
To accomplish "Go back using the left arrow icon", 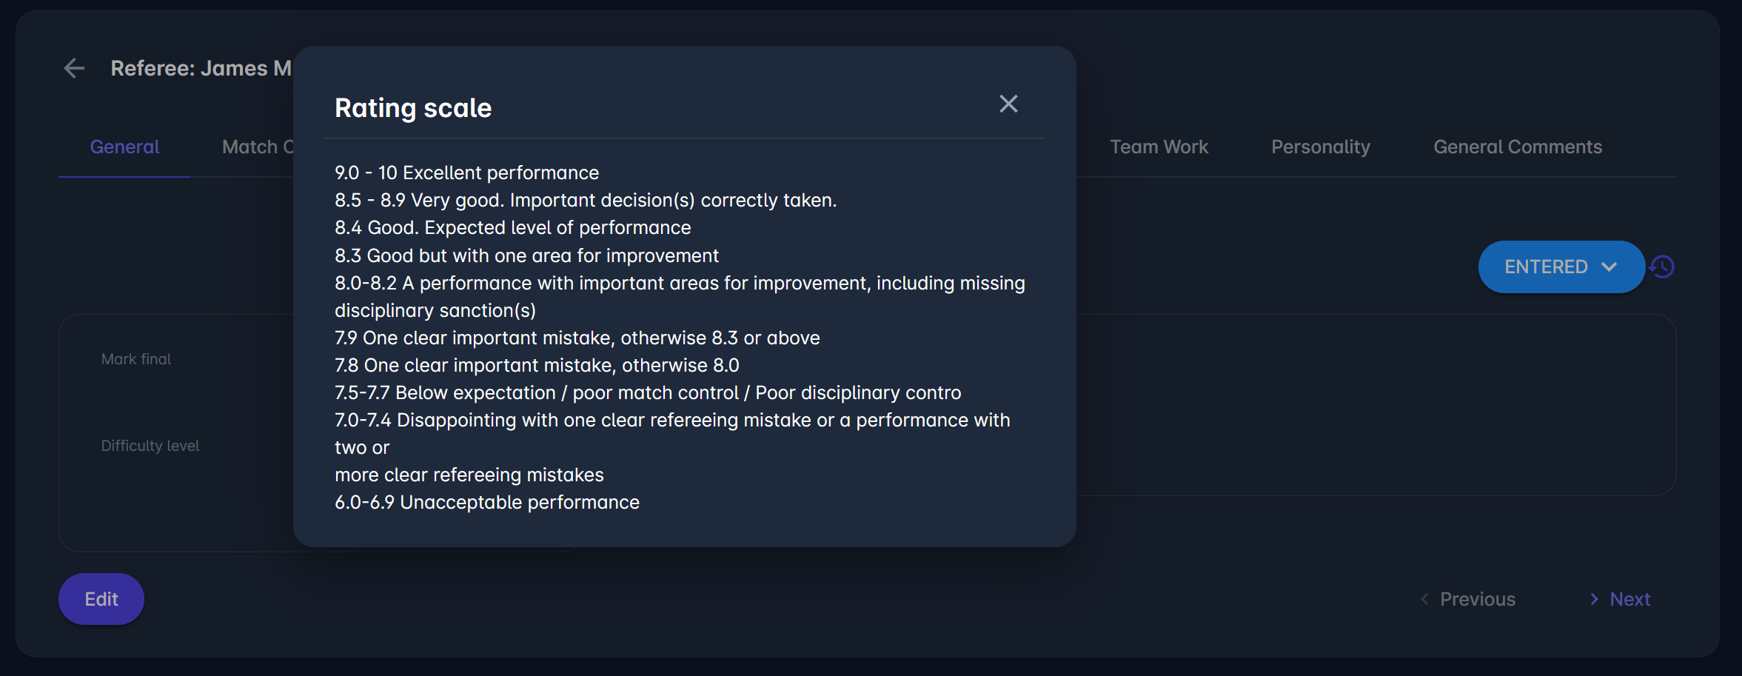I will click(x=74, y=69).
